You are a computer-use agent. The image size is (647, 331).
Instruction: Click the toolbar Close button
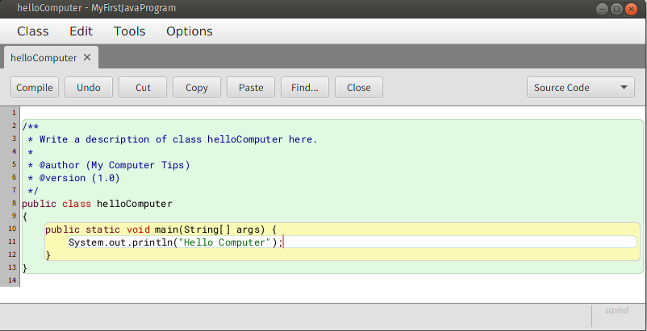359,88
